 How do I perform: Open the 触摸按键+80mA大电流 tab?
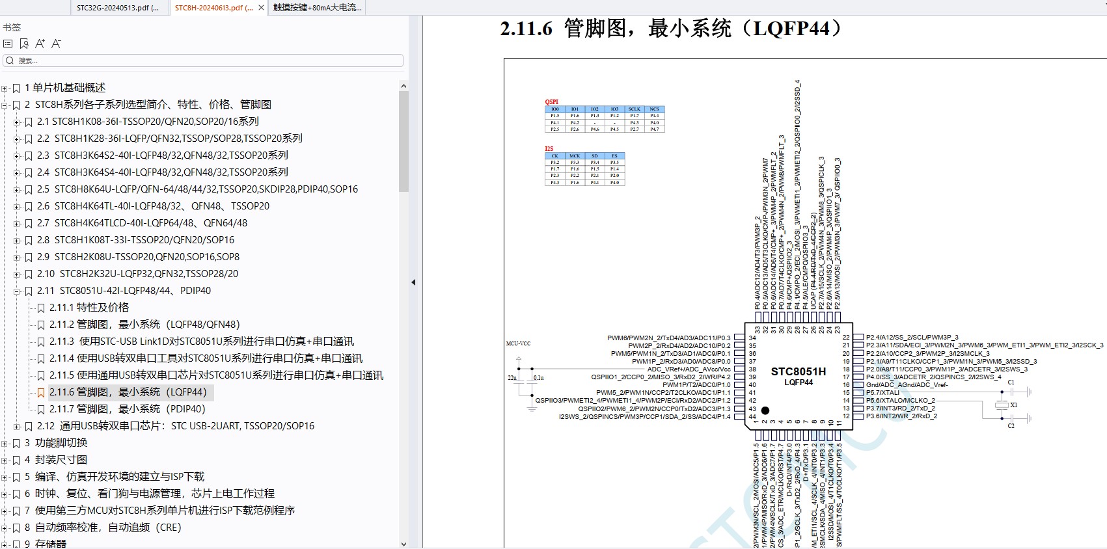[x=317, y=8]
